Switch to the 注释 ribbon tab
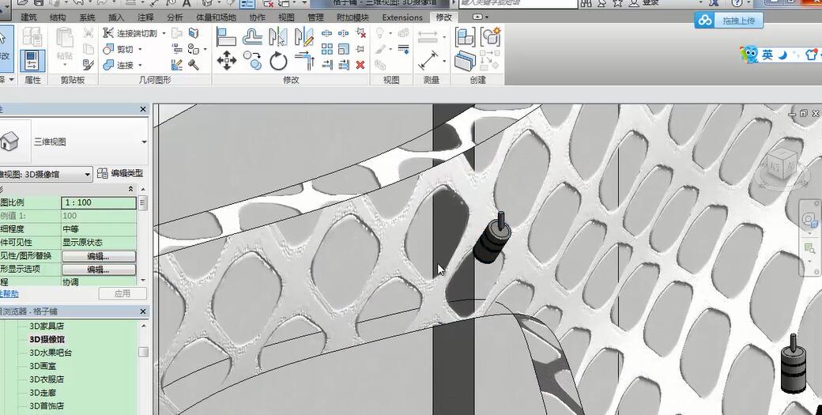The width and height of the screenshot is (822, 415). pos(145,17)
